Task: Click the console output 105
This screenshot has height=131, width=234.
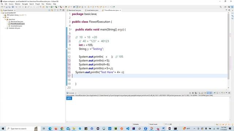Action: [x=69, y=98]
